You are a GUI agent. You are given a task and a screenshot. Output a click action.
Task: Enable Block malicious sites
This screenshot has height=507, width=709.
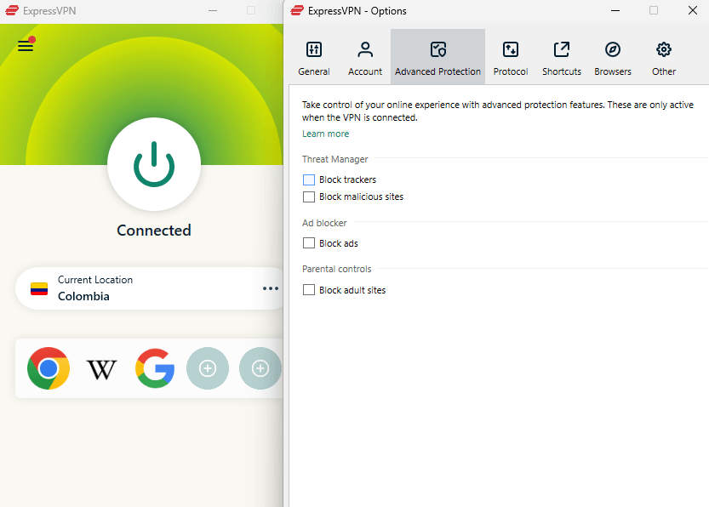[309, 197]
